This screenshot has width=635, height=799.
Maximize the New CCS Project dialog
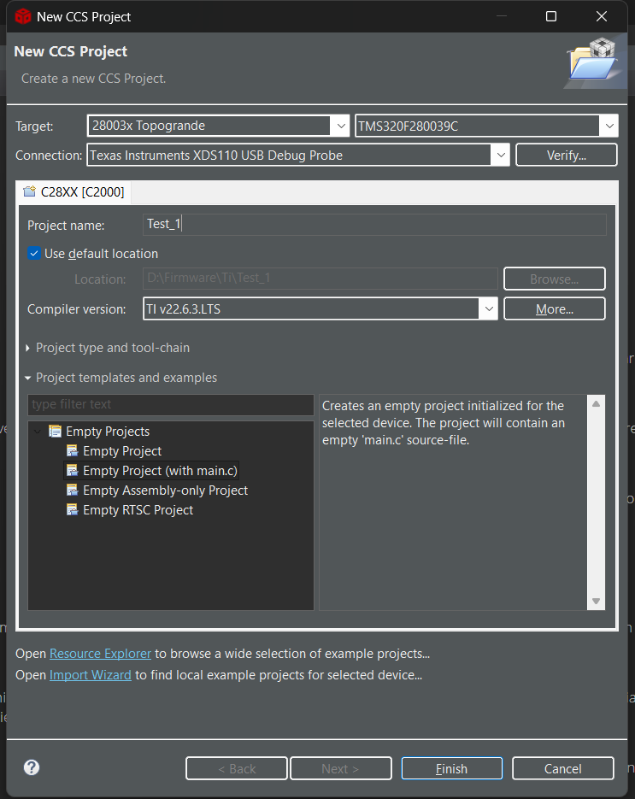(x=551, y=16)
